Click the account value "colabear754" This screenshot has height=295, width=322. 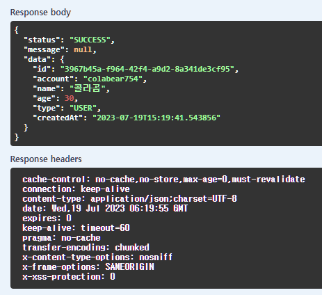pos(113,79)
